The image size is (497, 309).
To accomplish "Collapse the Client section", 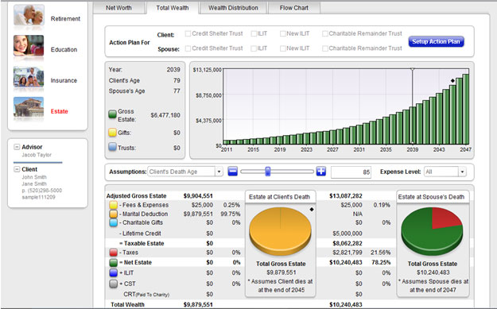I will click(x=17, y=169).
